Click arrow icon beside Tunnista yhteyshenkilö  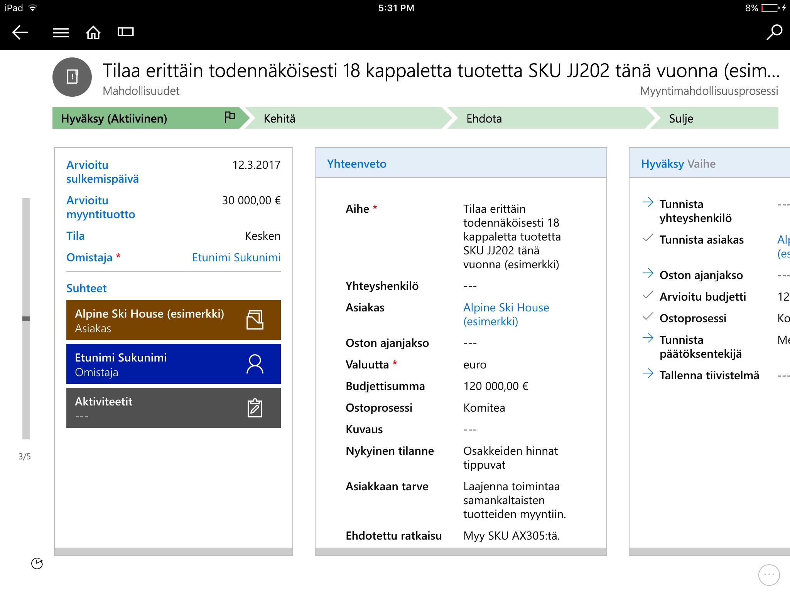[648, 202]
